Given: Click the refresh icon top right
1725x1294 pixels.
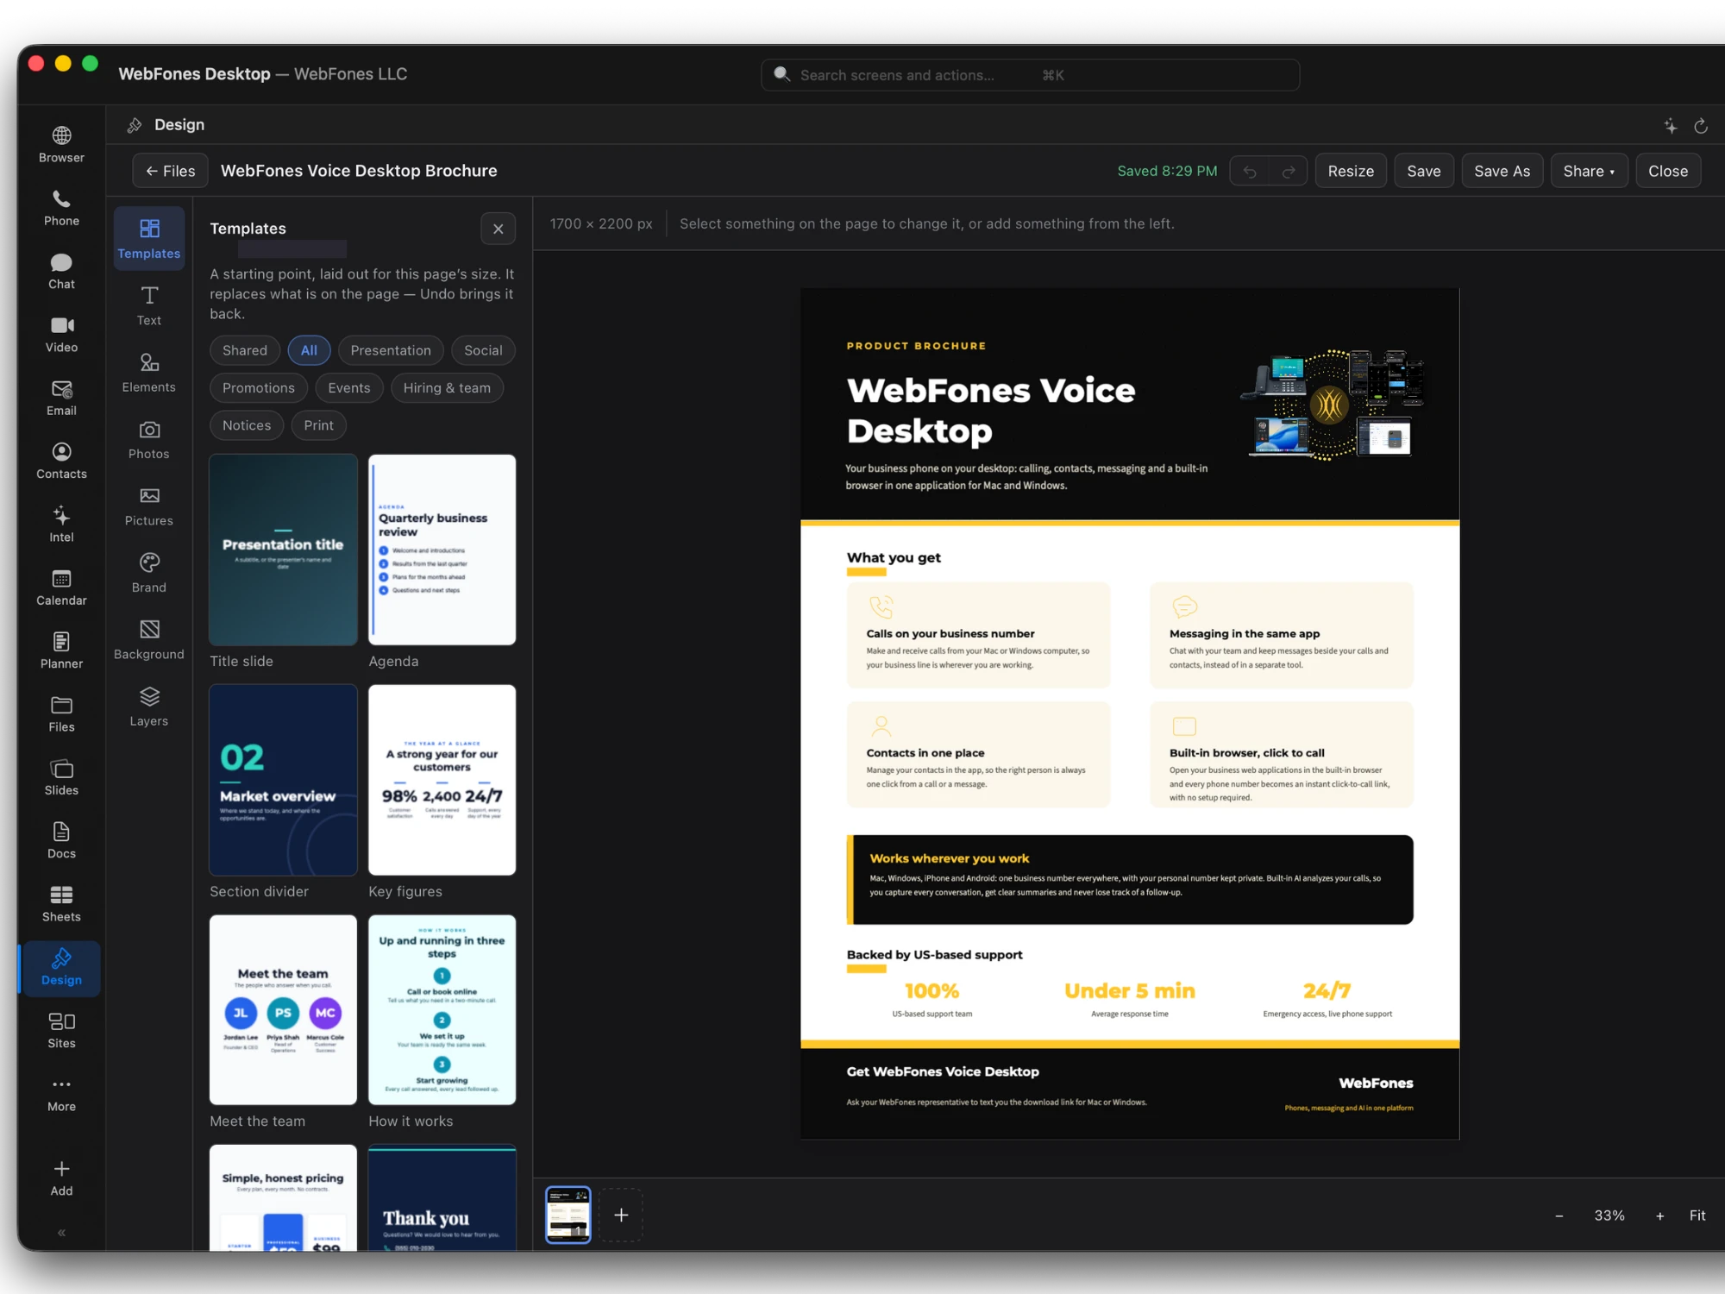Looking at the screenshot, I should [1701, 126].
